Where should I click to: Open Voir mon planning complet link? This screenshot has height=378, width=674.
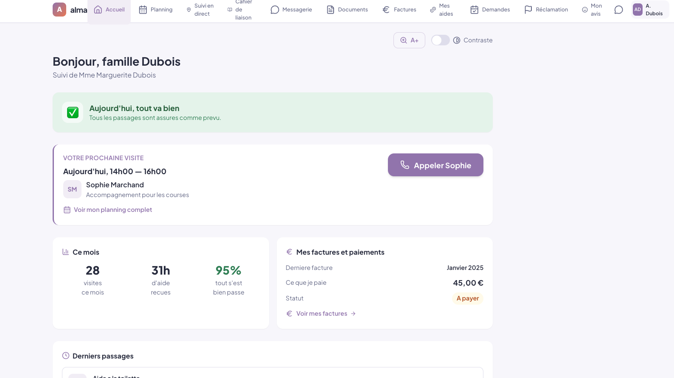pyautogui.click(x=112, y=210)
